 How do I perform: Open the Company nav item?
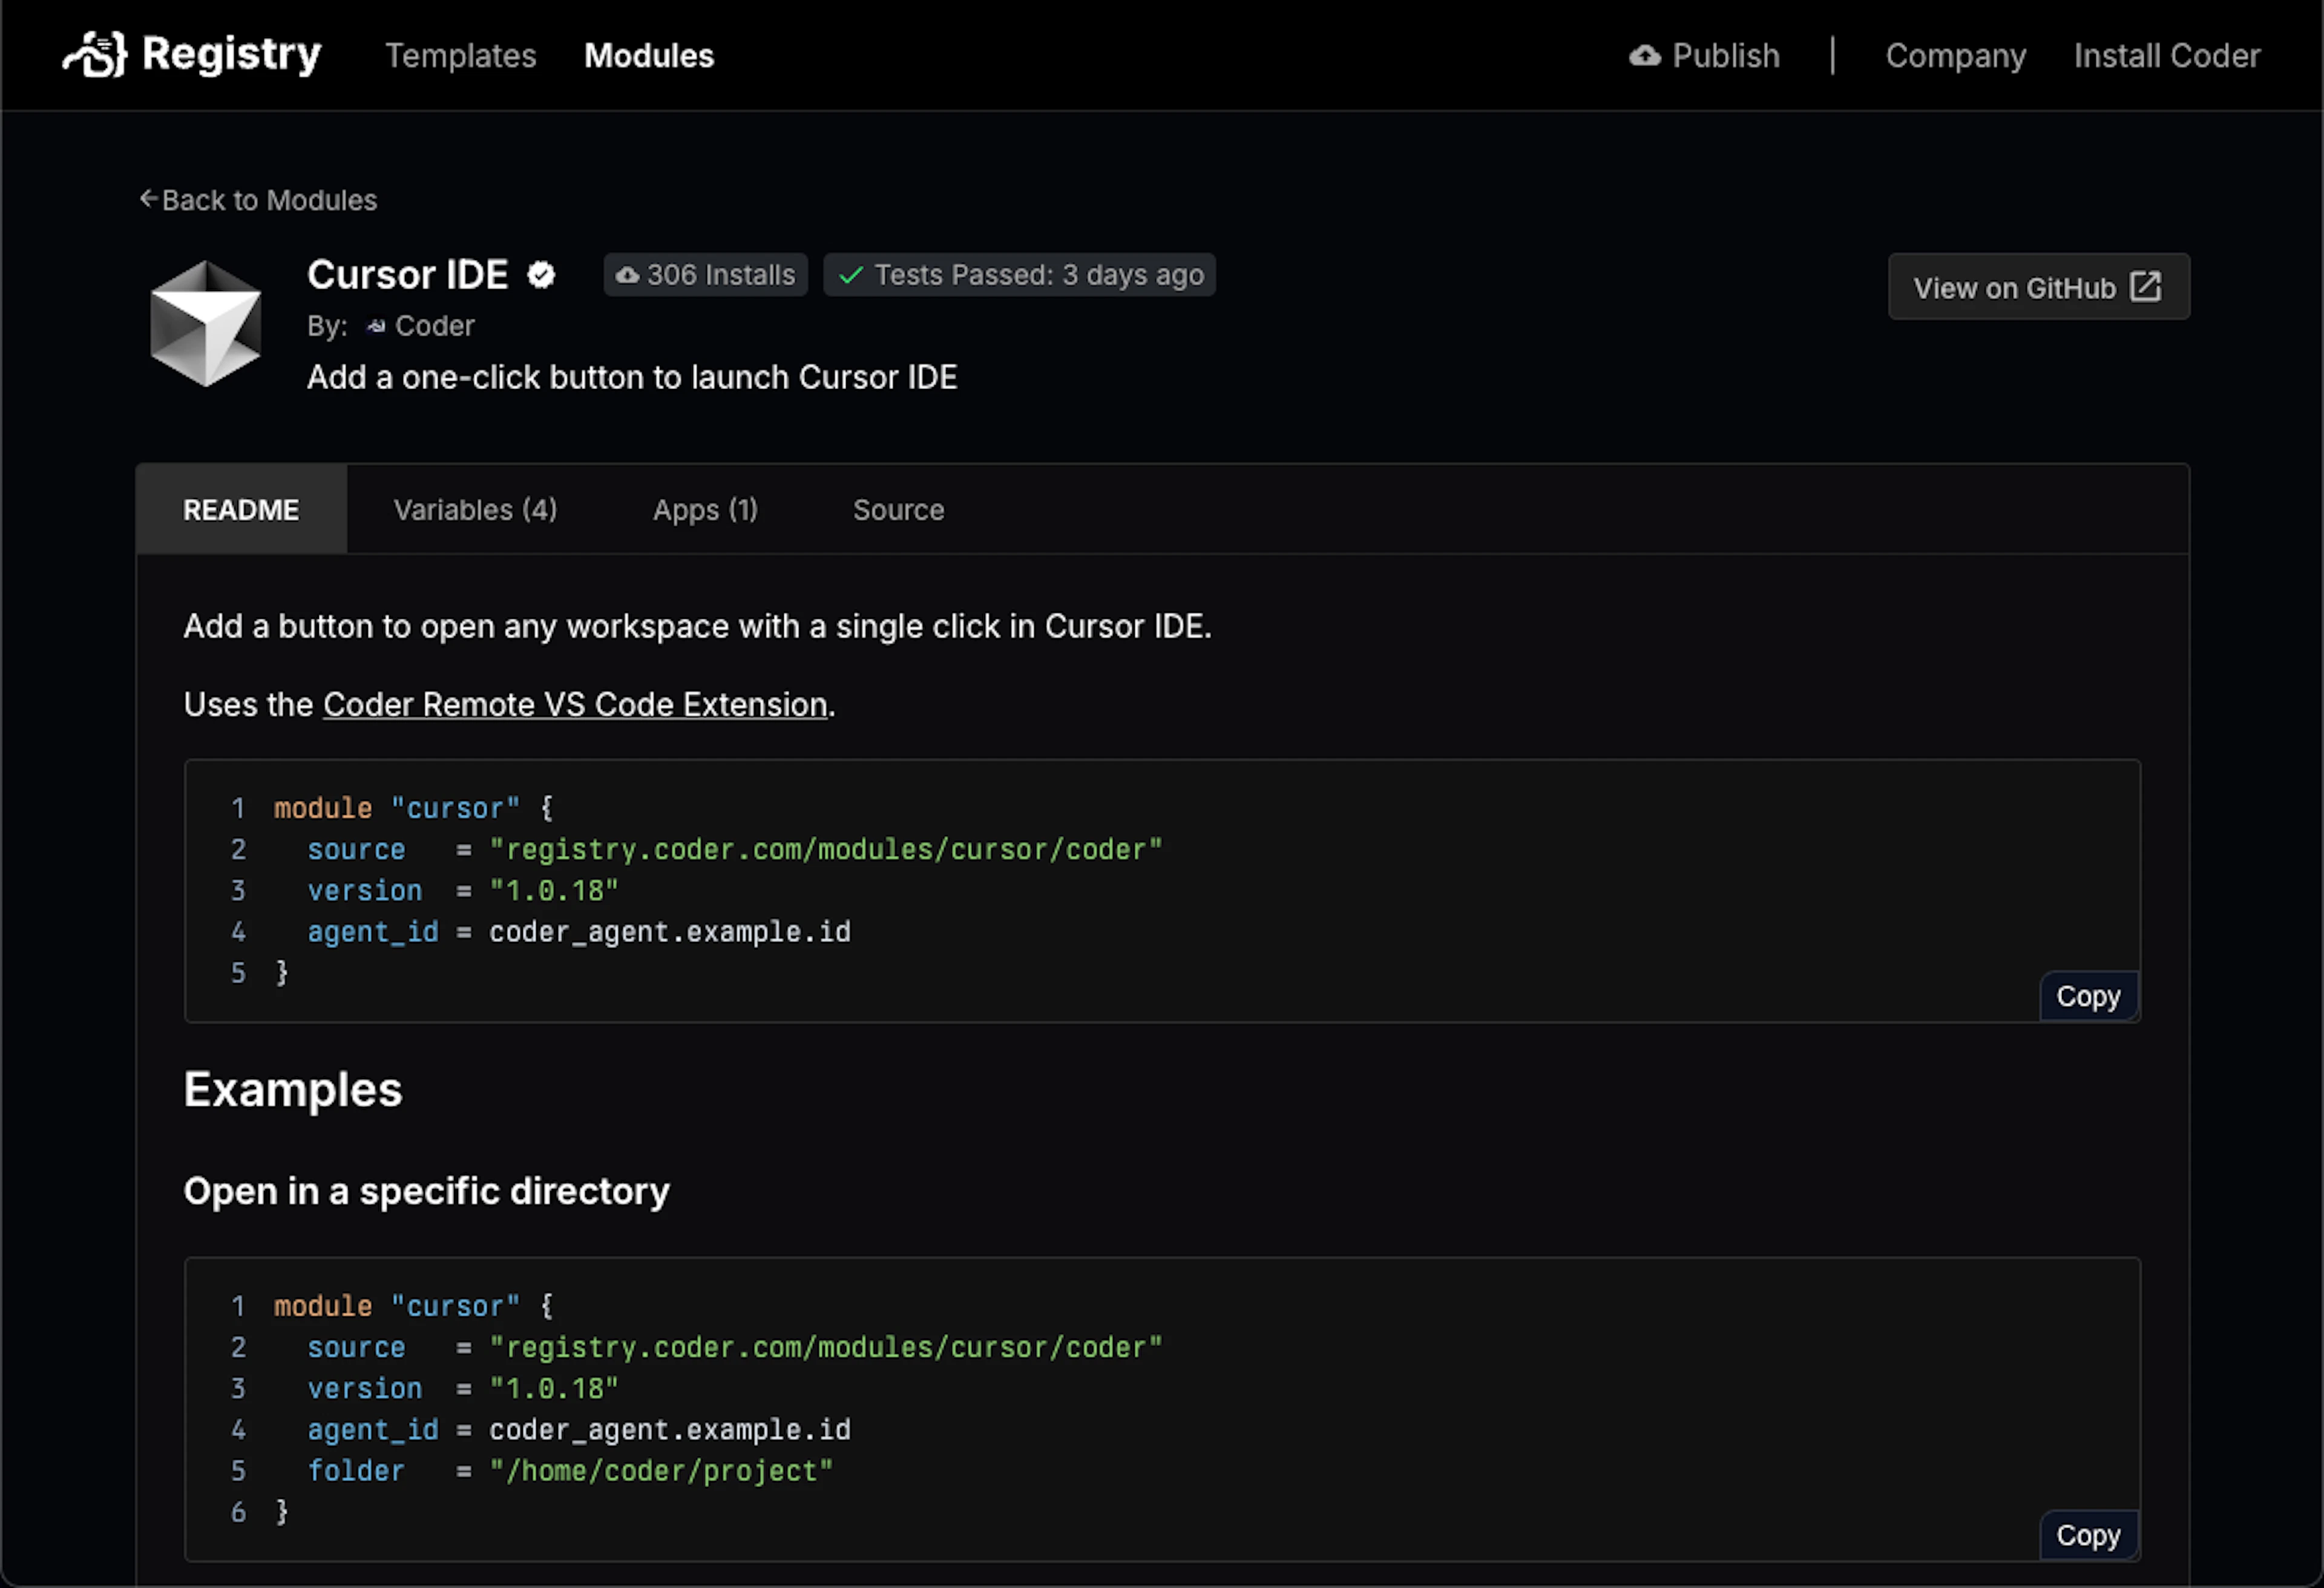pos(1955,56)
